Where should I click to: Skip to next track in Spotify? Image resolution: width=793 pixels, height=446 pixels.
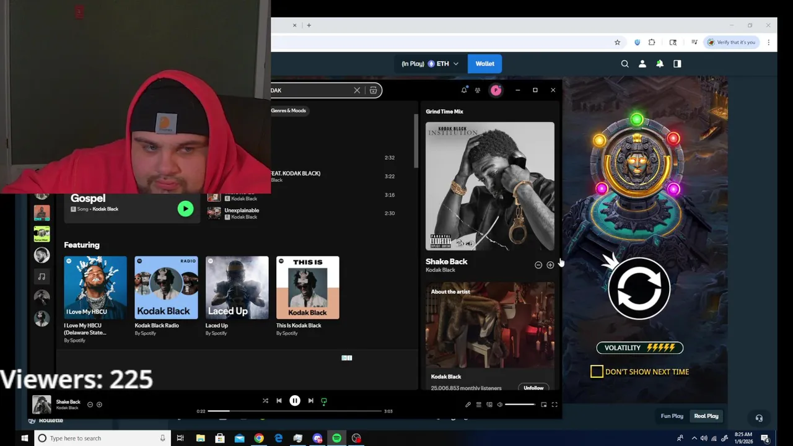(x=310, y=401)
